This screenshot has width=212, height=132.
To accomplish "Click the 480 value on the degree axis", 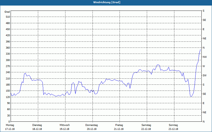I will (x=8, y=23).
